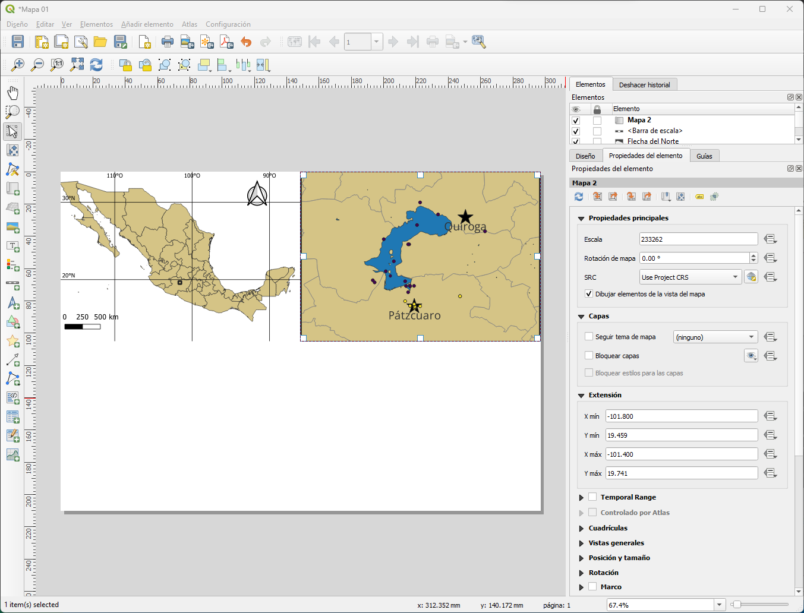This screenshot has height=613, width=804.
Task: Select the Move item content tool
Action: click(x=12, y=150)
